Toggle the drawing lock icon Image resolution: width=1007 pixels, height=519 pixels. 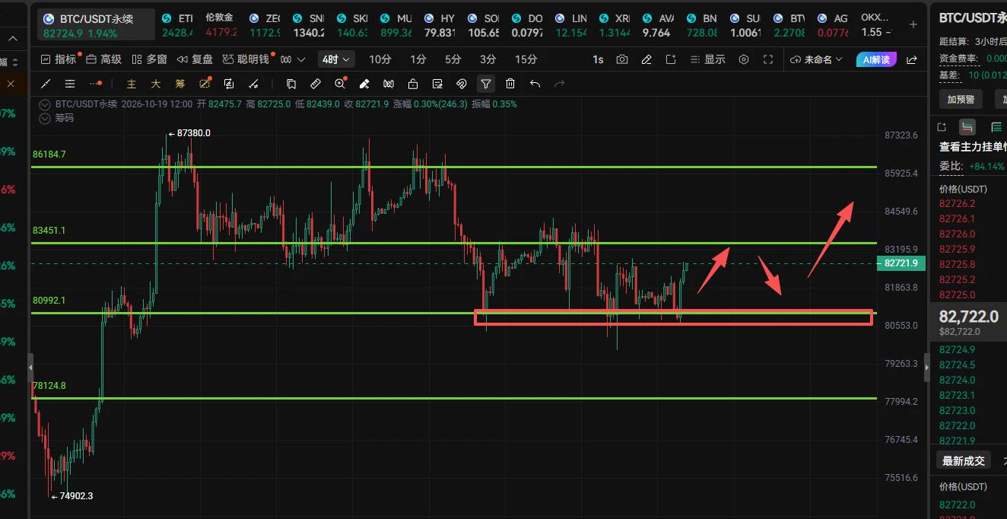[413, 84]
